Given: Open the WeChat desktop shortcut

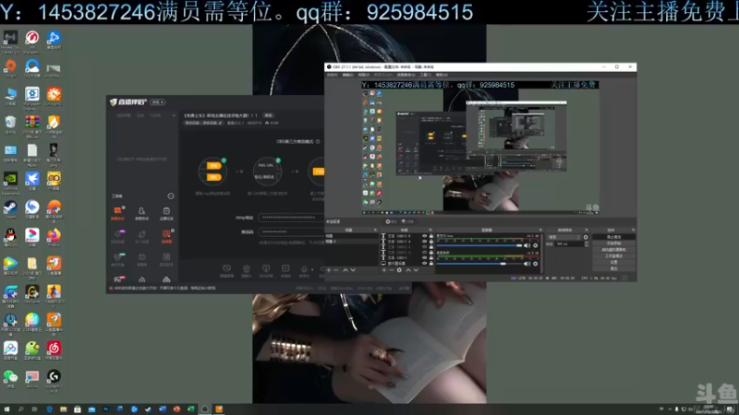Looking at the screenshot, I should pos(10,377).
